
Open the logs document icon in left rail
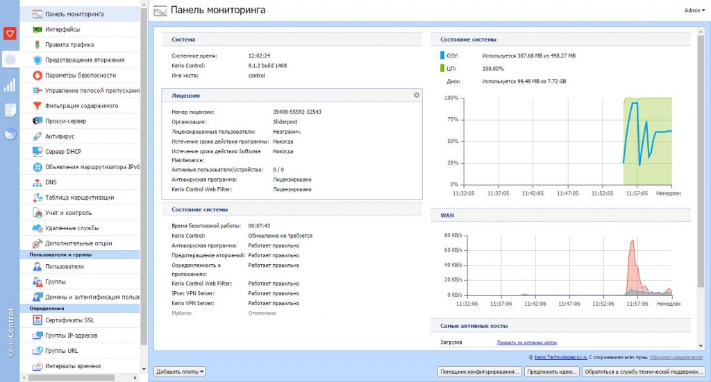tap(10, 110)
